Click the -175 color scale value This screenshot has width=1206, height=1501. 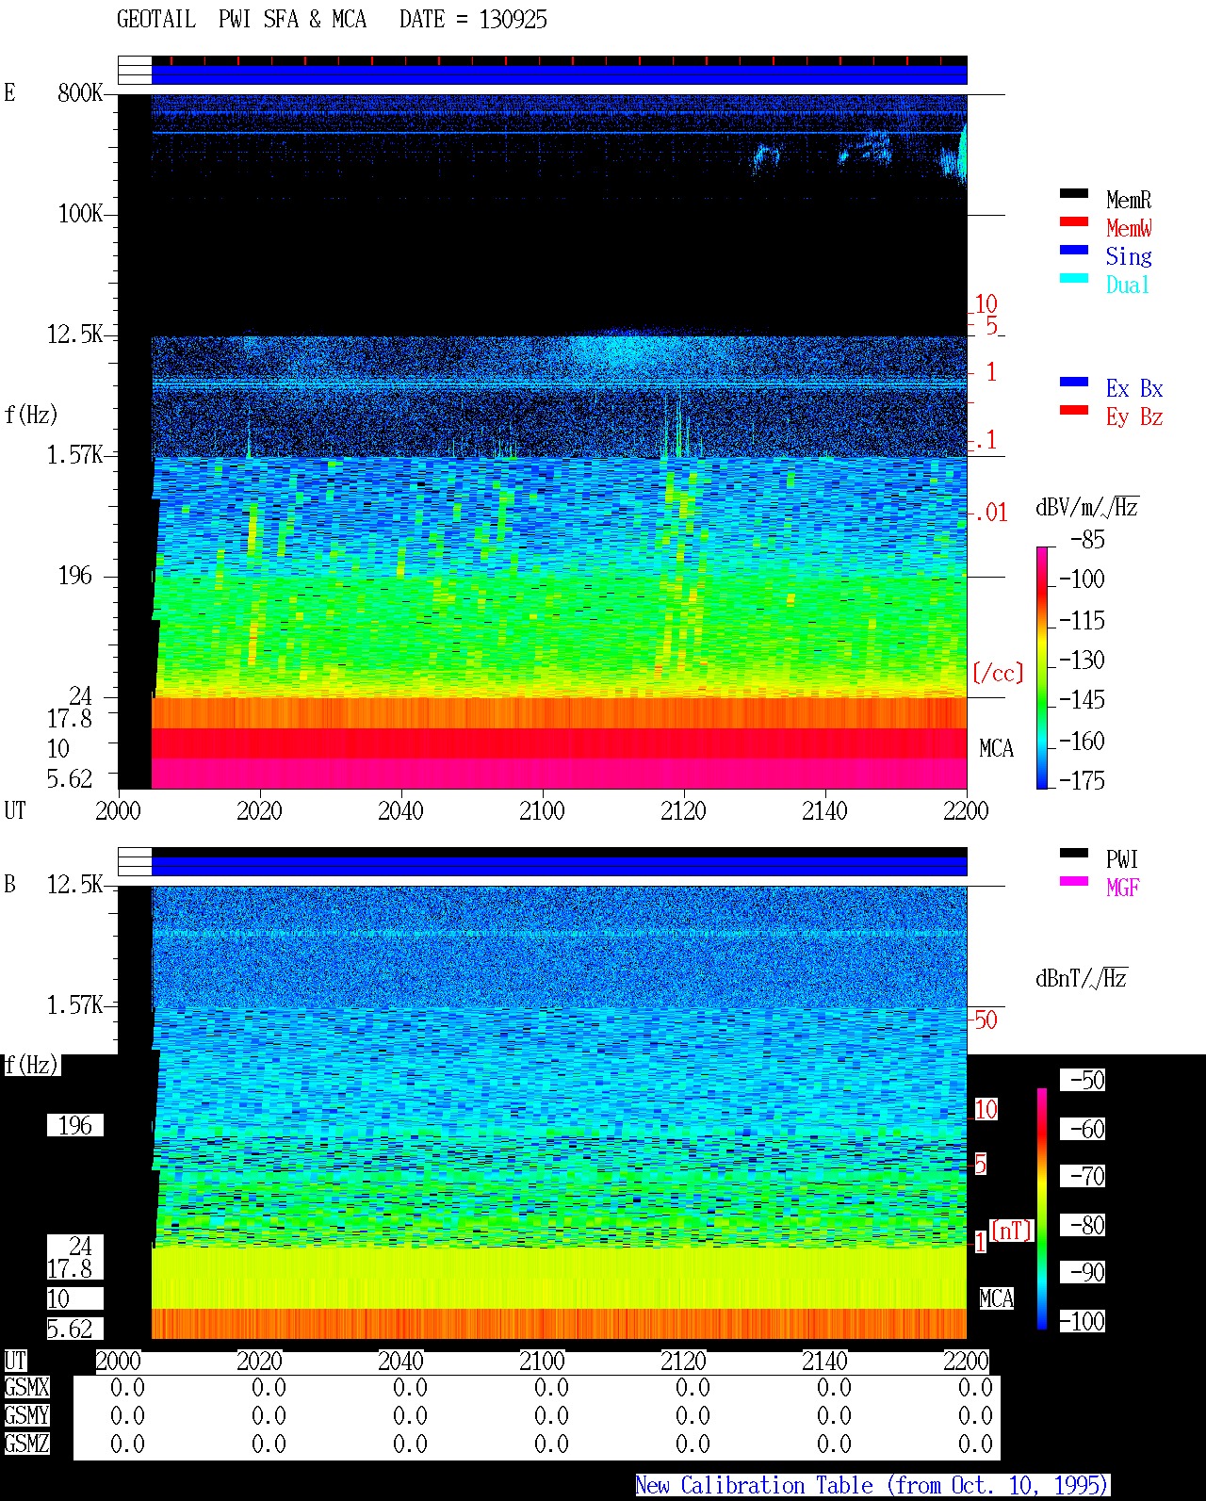pyautogui.click(x=1082, y=780)
